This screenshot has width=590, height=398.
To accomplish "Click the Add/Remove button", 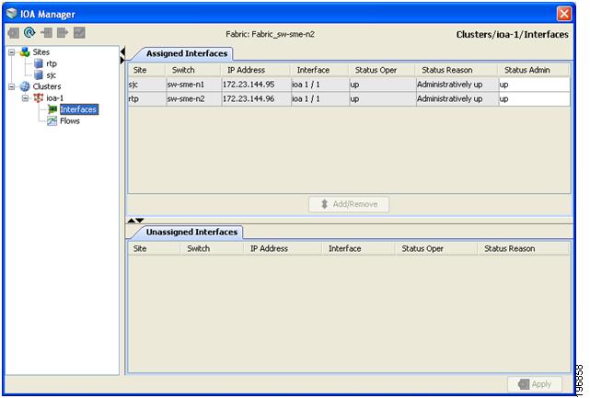I will [349, 204].
